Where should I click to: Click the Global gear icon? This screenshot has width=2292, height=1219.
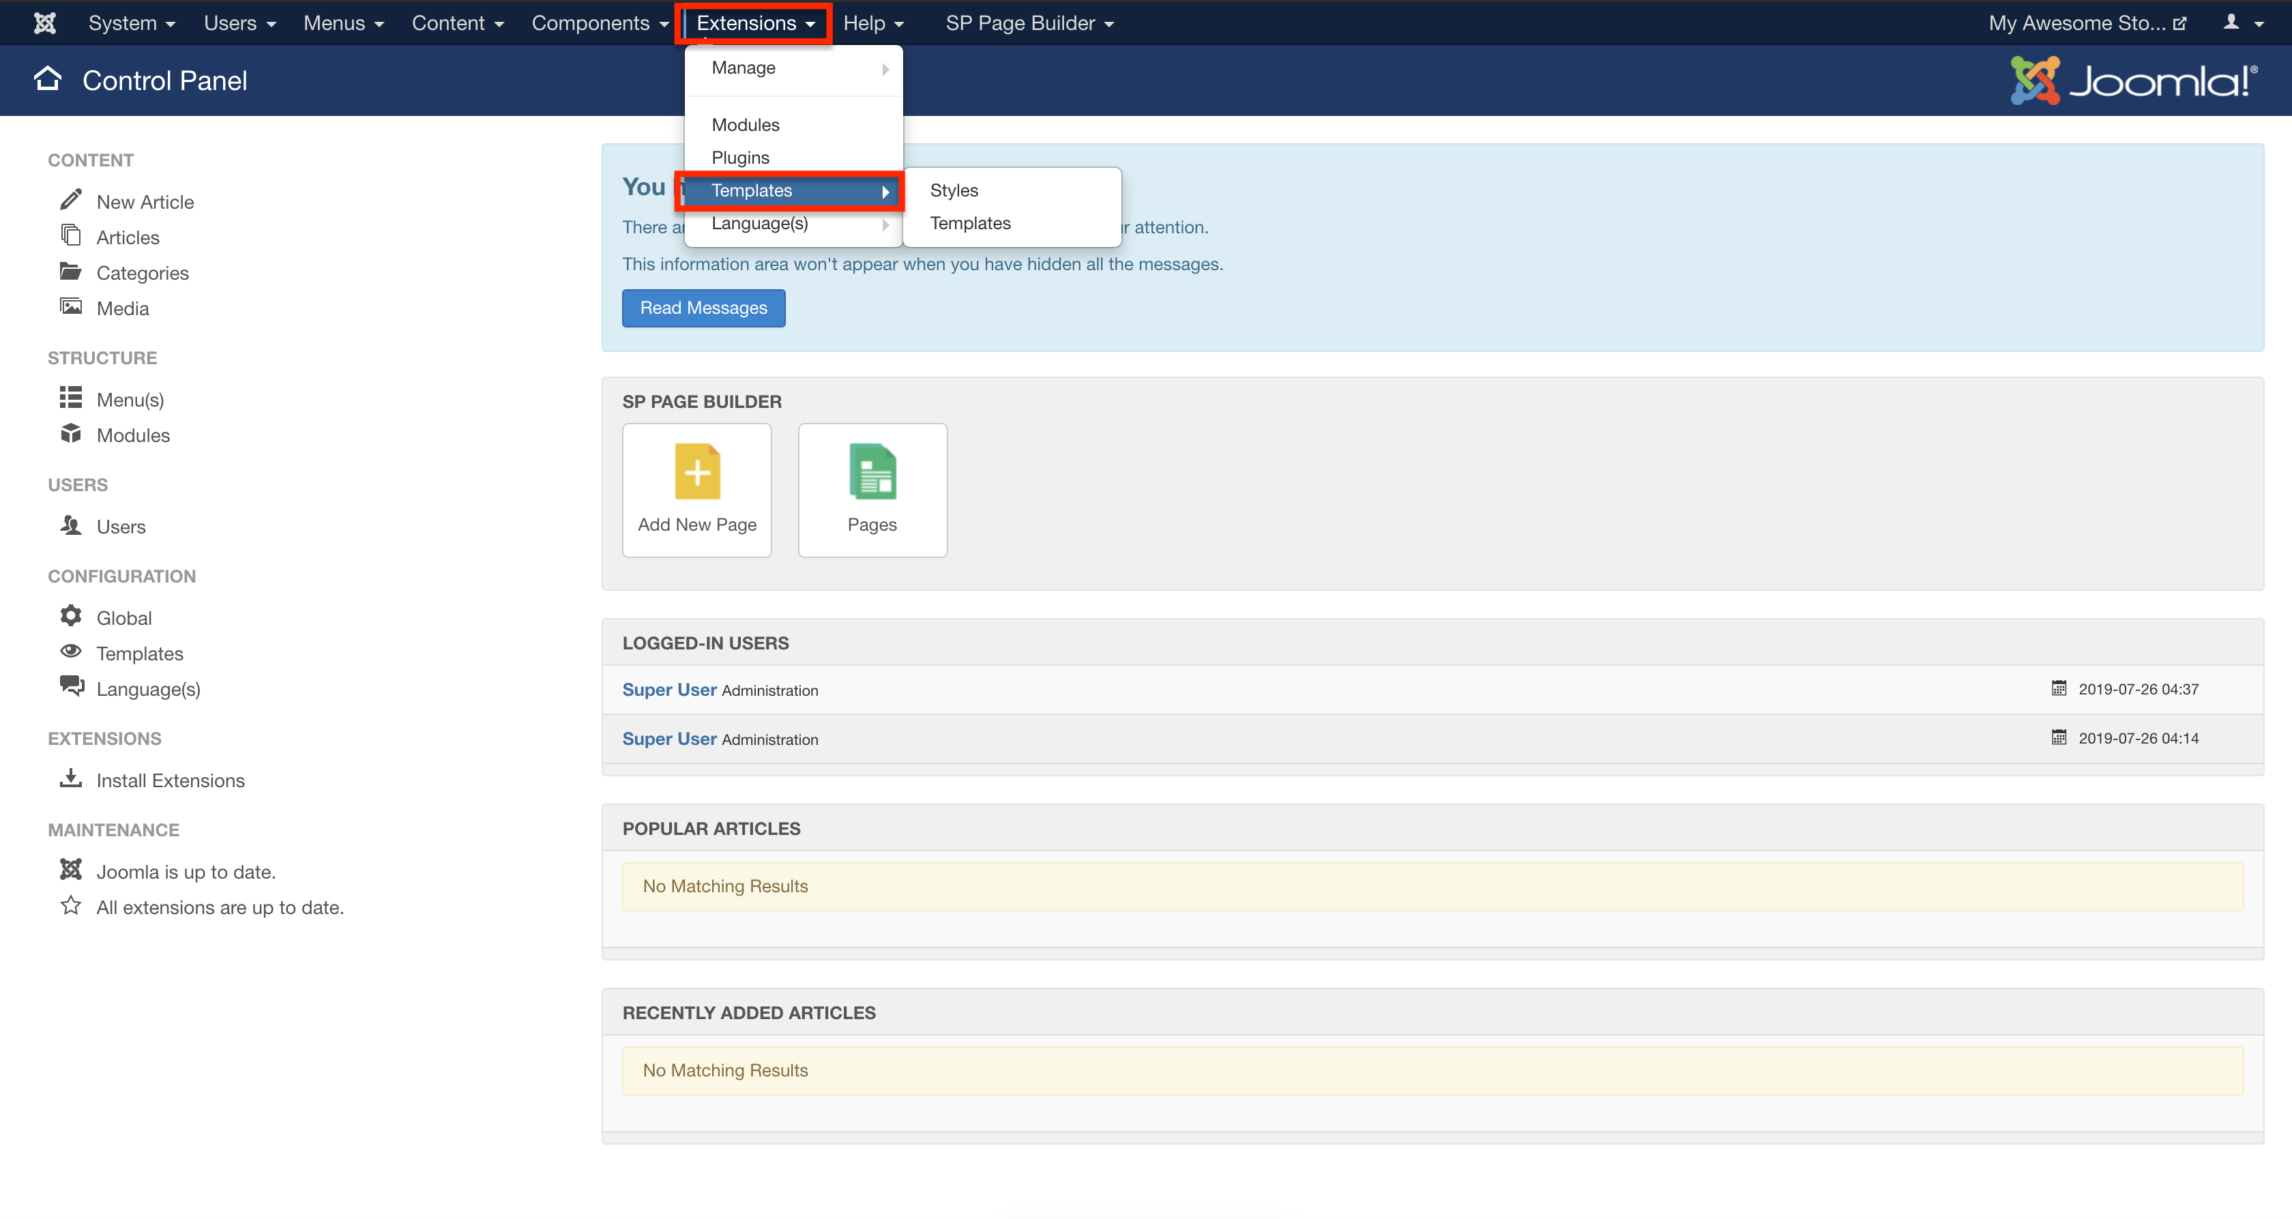[x=71, y=615]
